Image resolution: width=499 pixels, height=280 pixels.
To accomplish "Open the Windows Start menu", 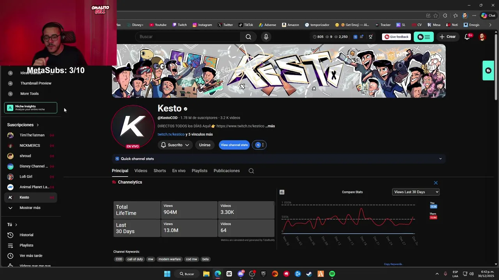I will 167,274.
